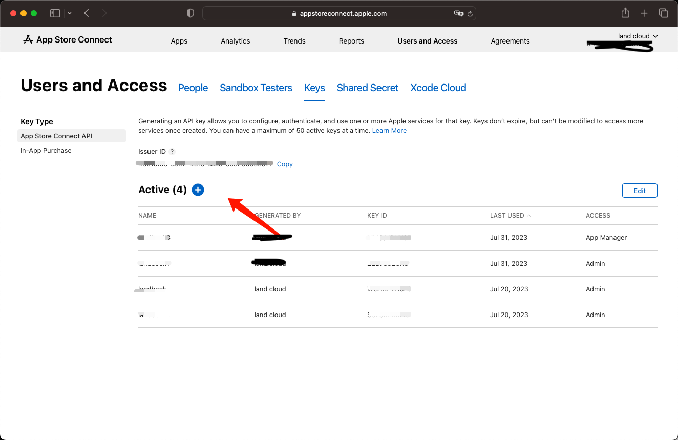Open the Users and Access menu item
The width and height of the screenshot is (678, 440).
(x=428, y=41)
